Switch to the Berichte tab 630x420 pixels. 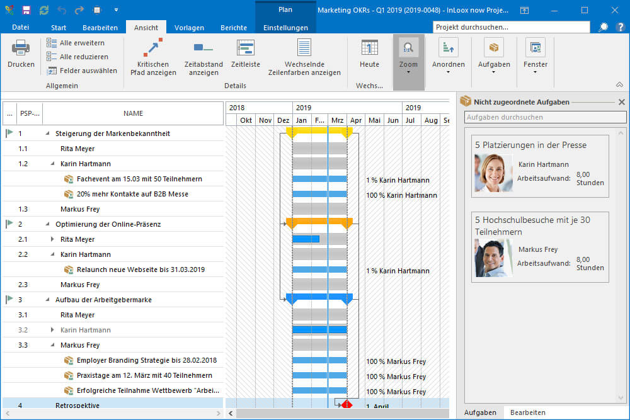234,28
